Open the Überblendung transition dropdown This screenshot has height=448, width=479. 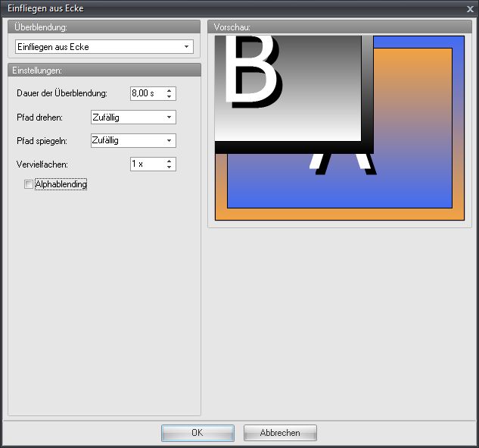tap(104, 47)
